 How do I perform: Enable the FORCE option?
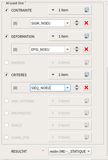tap(6, 125)
